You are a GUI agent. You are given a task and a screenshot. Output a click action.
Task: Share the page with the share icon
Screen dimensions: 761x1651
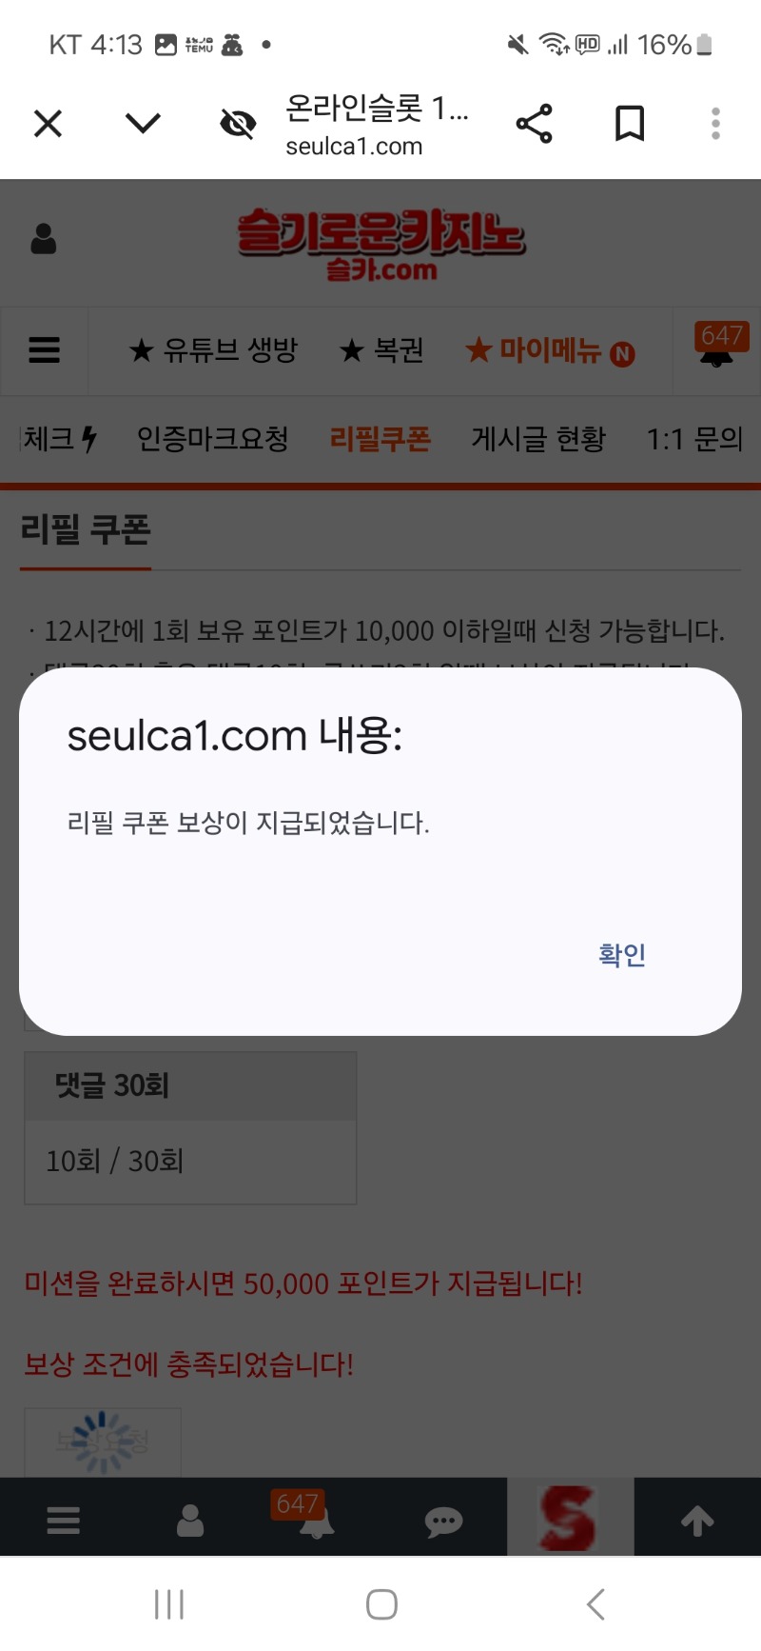click(534, 124)
